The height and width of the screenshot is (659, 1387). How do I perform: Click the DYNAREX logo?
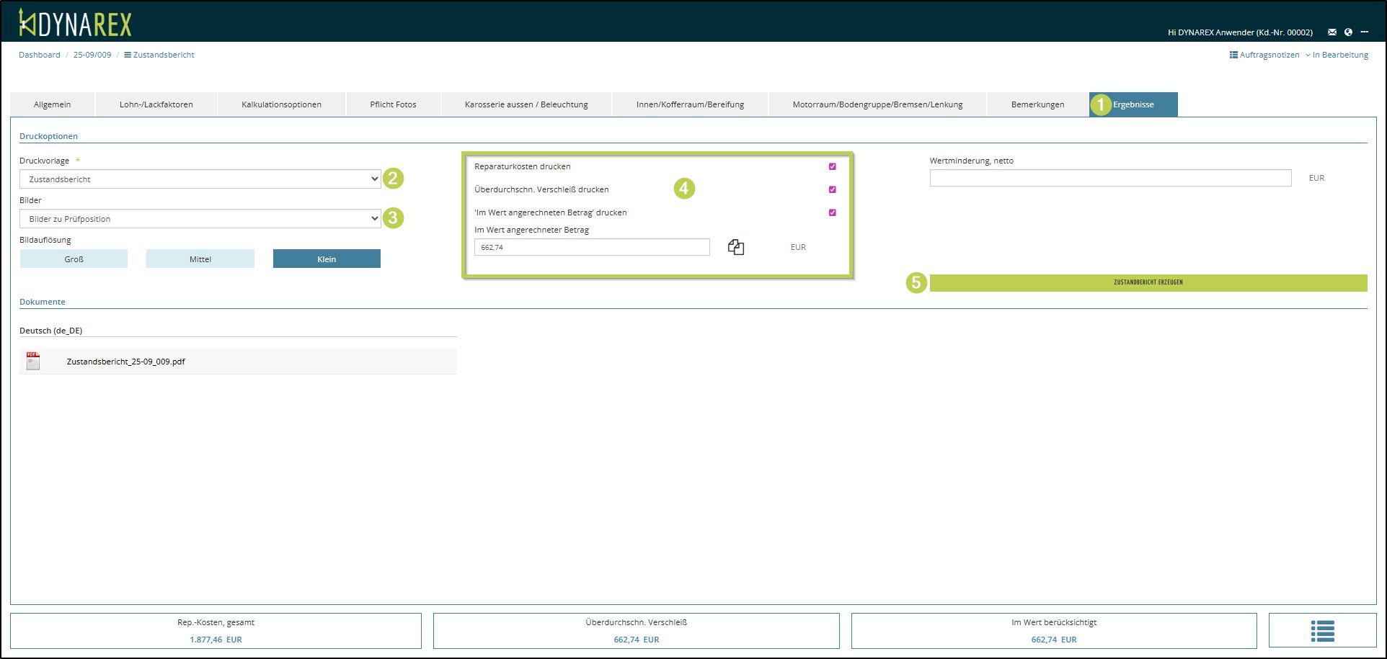(x=76, y=23)
